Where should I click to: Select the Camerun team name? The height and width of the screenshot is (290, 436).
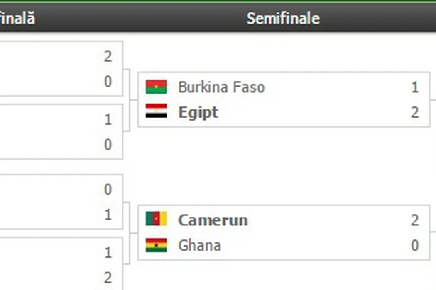click(213, 220)
